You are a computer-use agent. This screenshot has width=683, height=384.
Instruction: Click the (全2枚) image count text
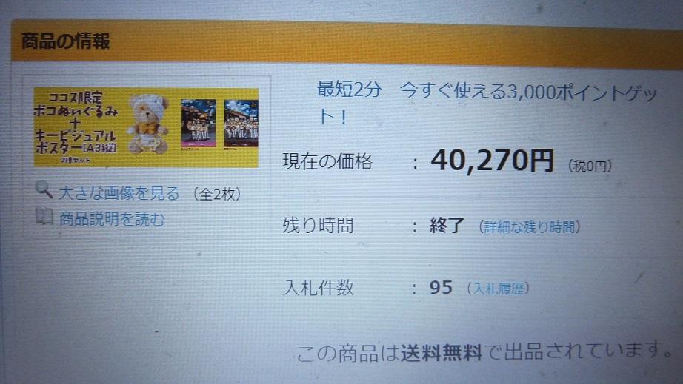click(x=216, y=194)
